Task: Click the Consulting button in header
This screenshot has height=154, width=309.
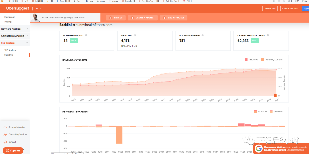Action: click(x=270, y=9)
